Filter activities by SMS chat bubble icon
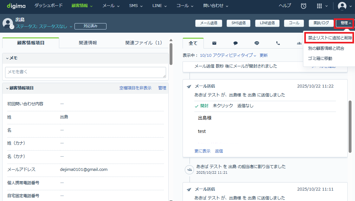355x201 pixels. coord(236,43)
